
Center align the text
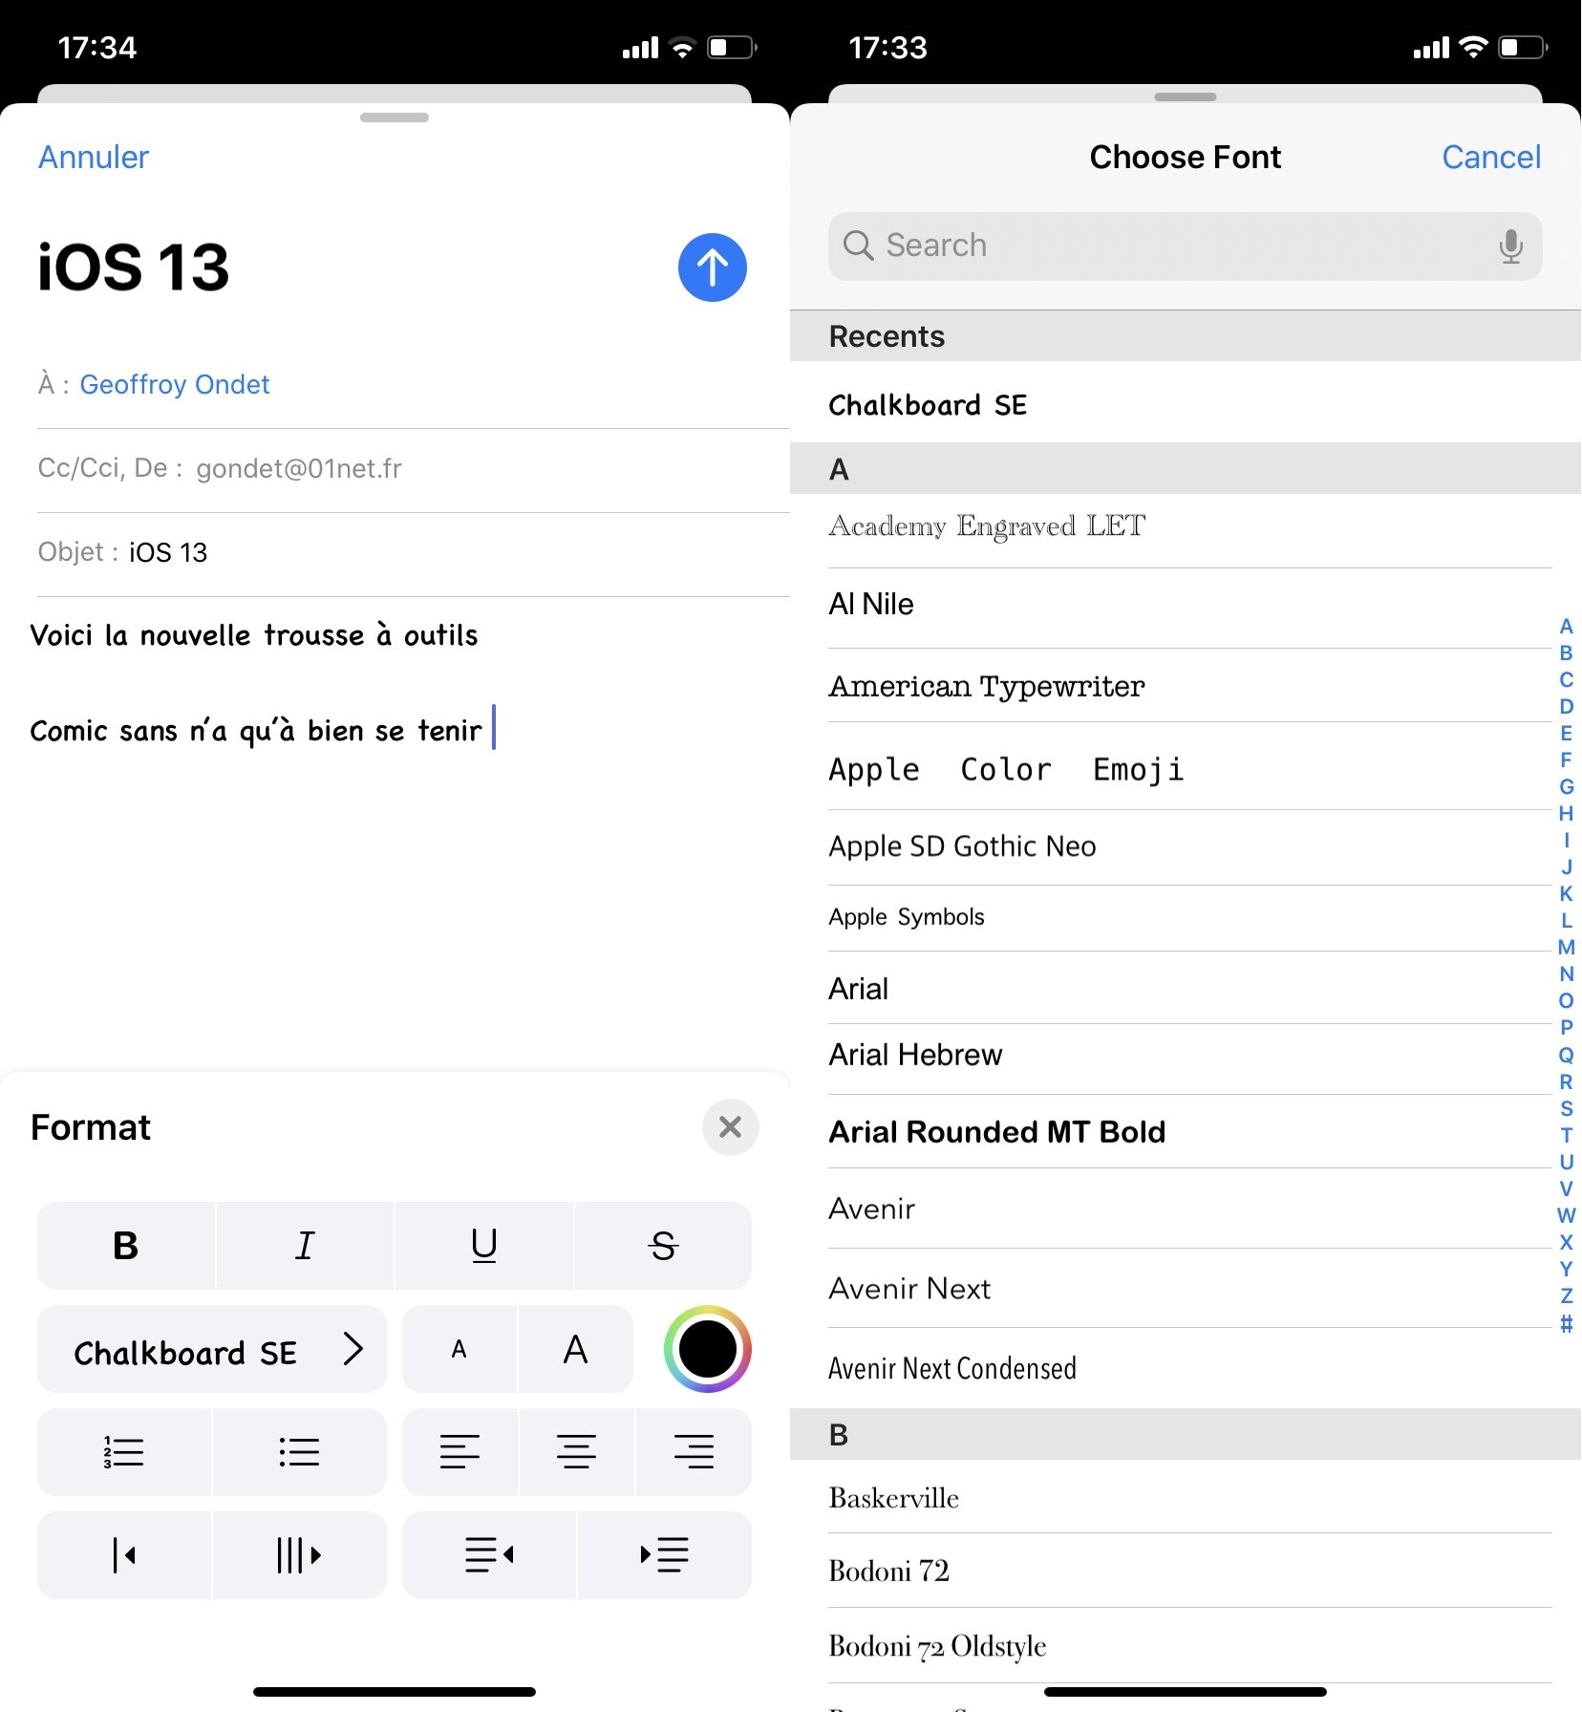577,1452
